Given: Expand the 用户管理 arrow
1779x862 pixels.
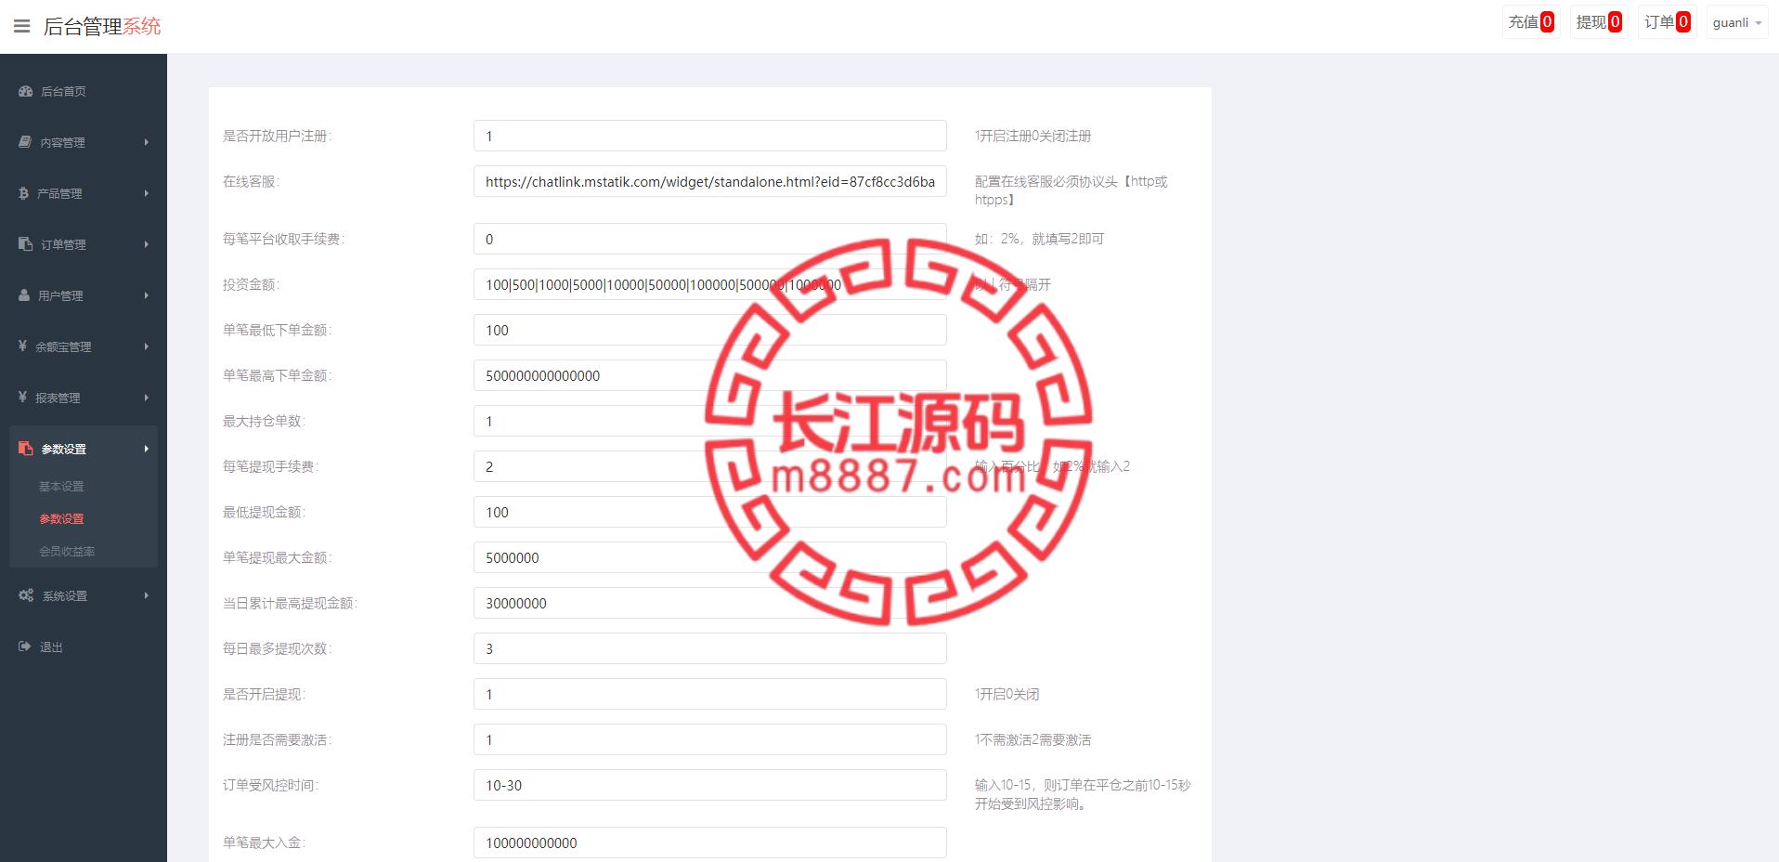Looking at the screenshot, I should coord(147,295).
